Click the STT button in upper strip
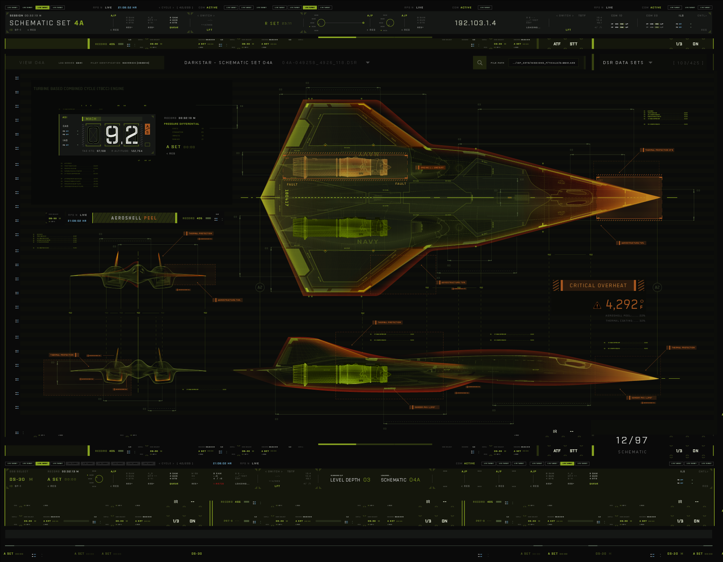Image resolution: width=723 pixels, height=562 pixels. tap(573, 44)
